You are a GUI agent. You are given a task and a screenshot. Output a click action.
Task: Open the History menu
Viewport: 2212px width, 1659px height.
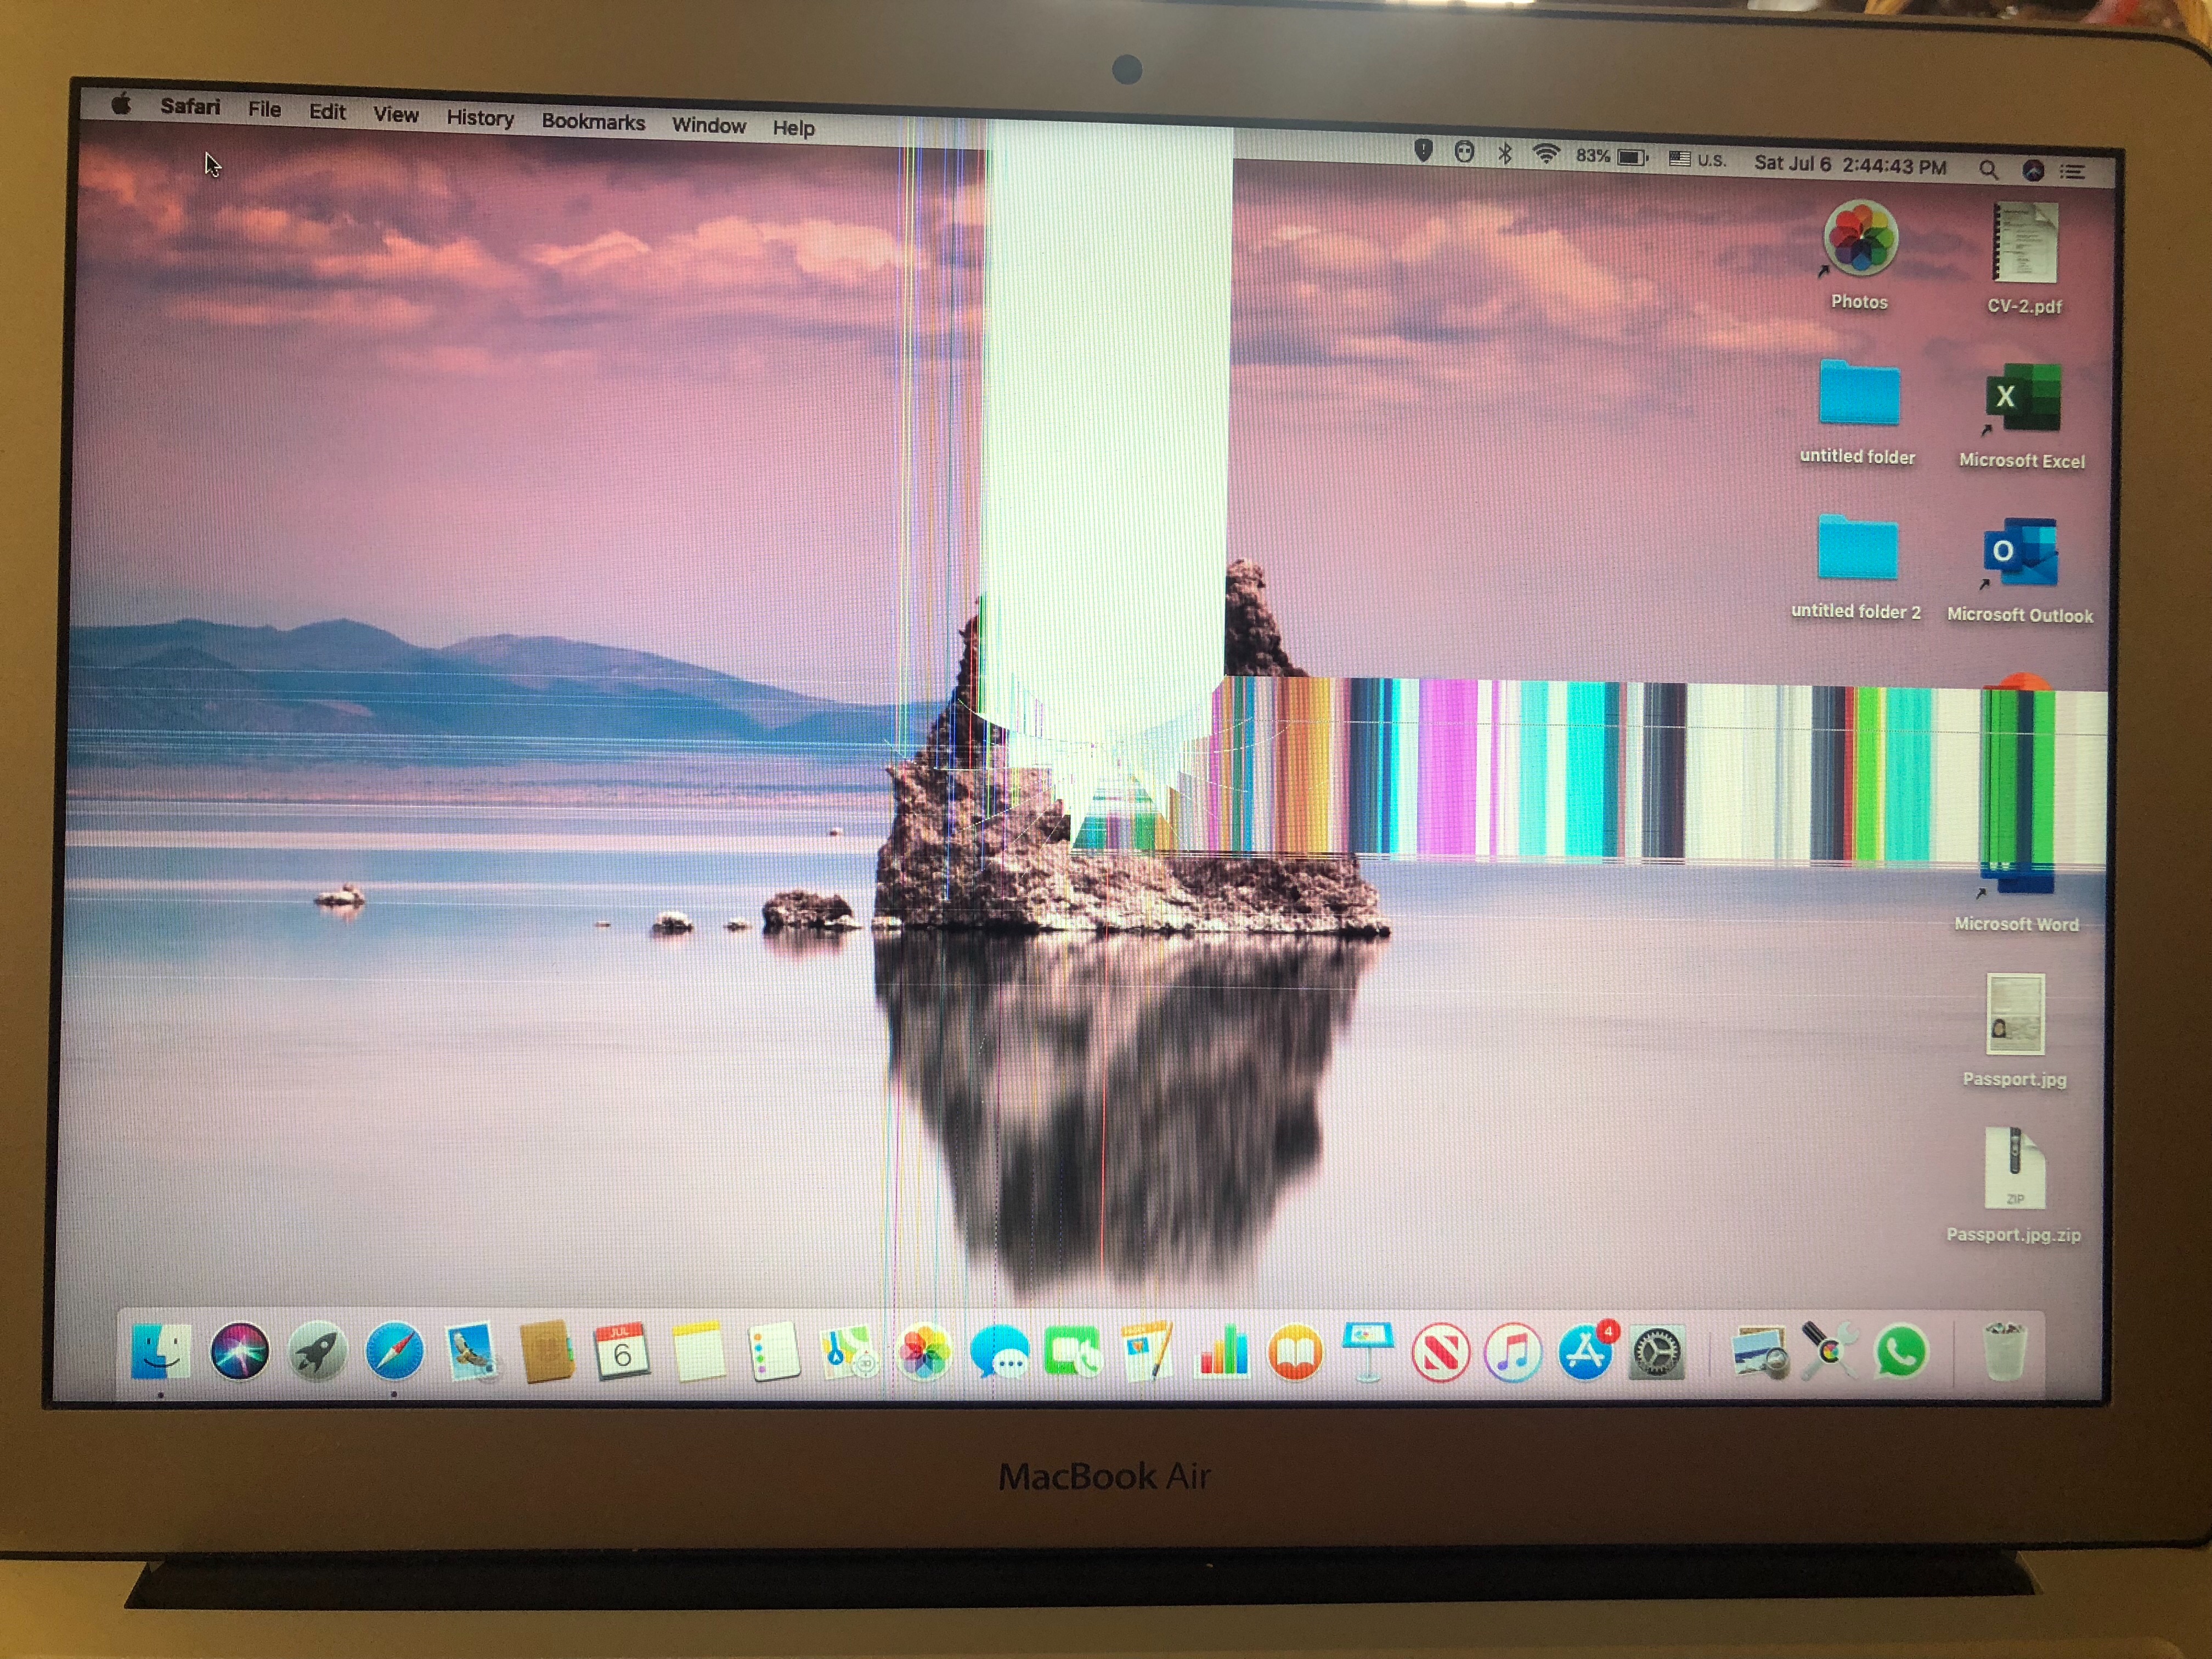(x=480, y=118)
